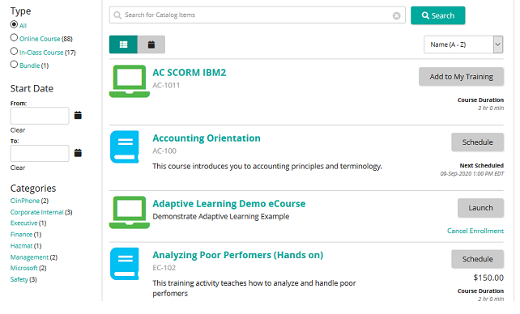Screen dimensions: 520x314
Task: Open calendar picker for To date
Action: click(x=78, y=153)
